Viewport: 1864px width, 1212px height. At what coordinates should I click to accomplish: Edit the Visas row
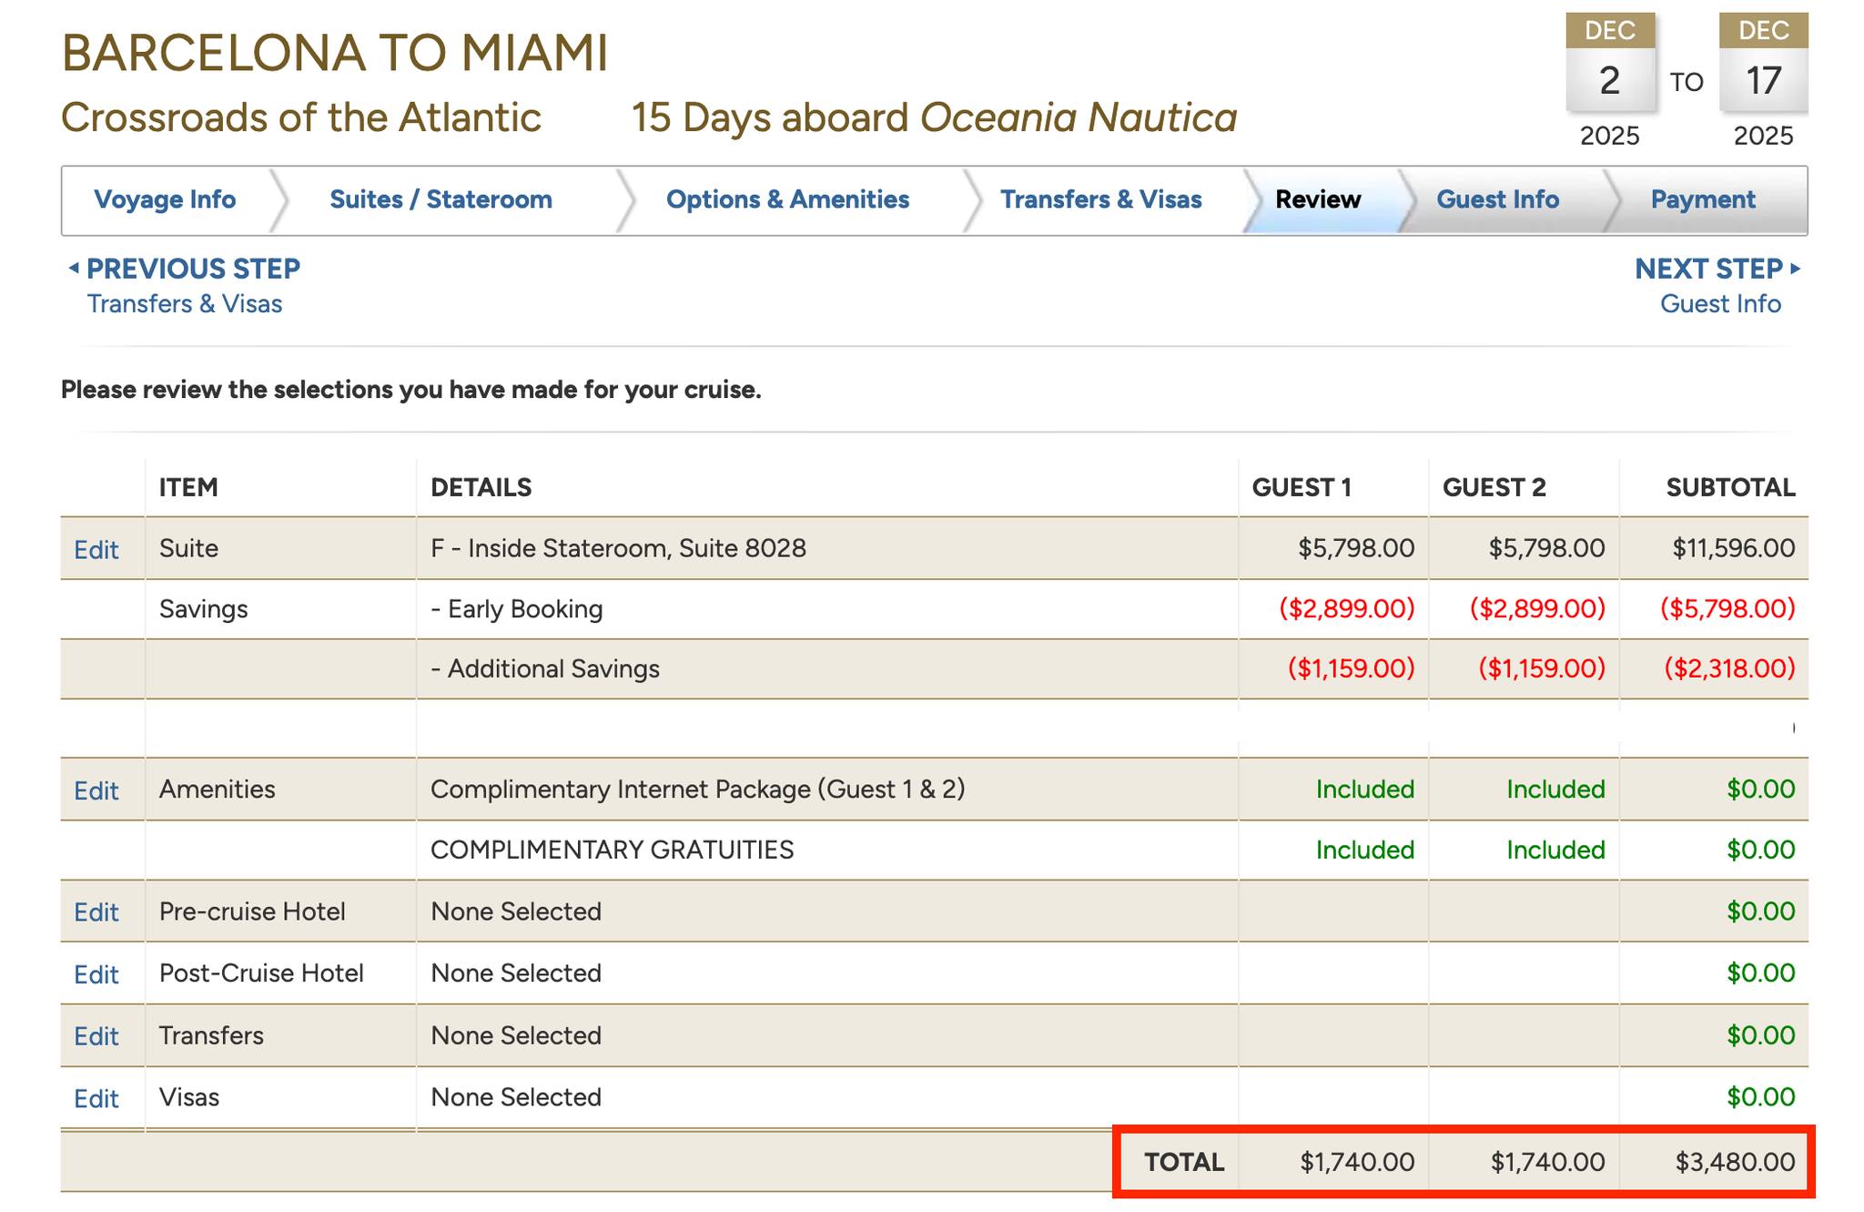96,1098
